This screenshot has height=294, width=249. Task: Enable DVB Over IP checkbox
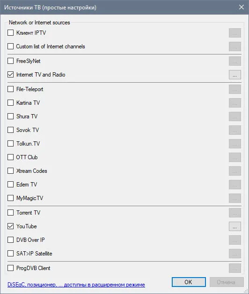10,240
